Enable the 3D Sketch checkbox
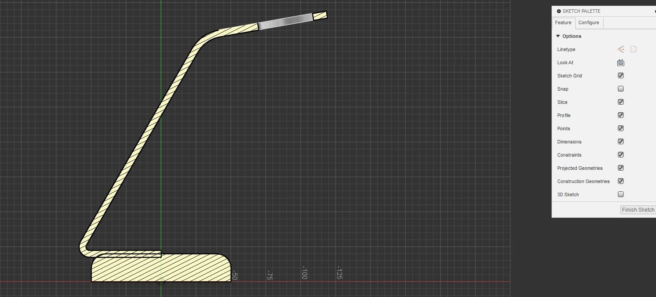The height and width of the screenshot is (297, 656). pos(621,194)
